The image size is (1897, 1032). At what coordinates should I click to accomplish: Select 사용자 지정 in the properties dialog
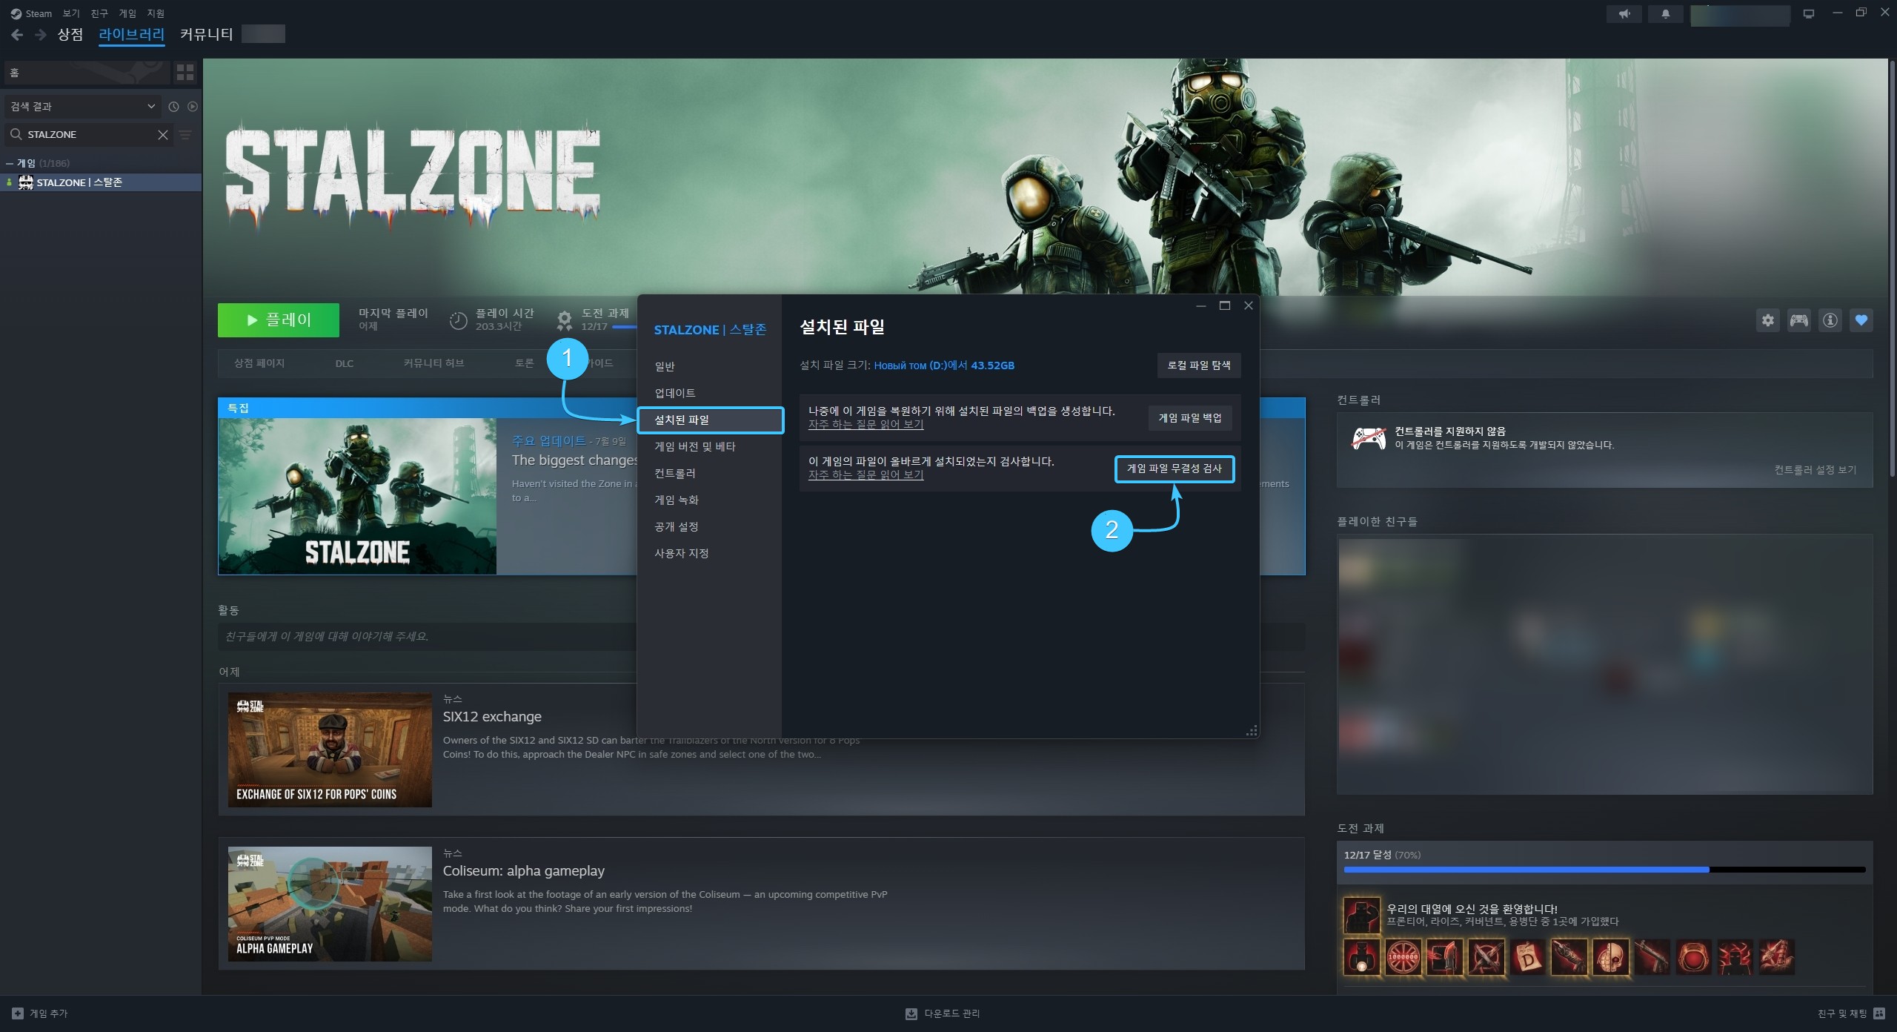click(x=709, y=553)
